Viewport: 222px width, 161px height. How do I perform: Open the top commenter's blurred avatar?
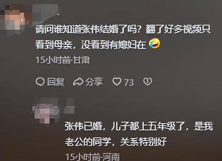[15, 18]
